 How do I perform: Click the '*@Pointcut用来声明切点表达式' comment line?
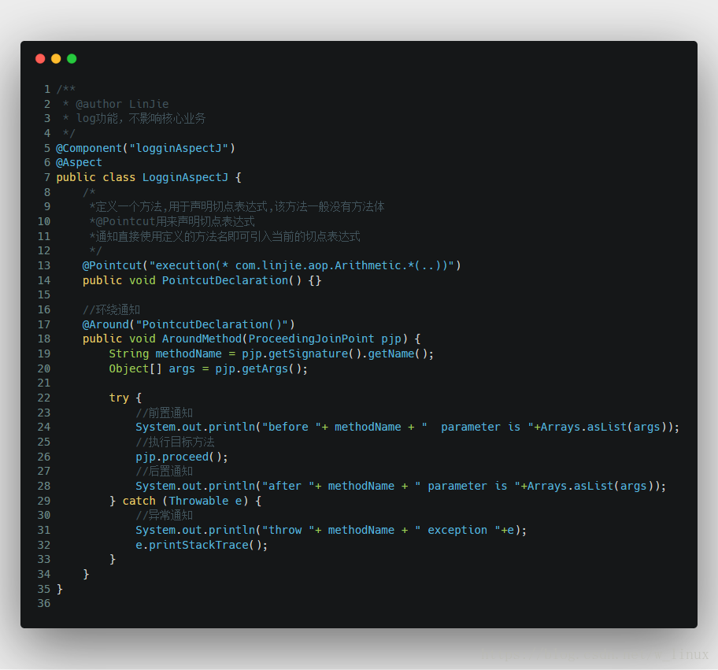pyautogui.click(x=172, y=222)
